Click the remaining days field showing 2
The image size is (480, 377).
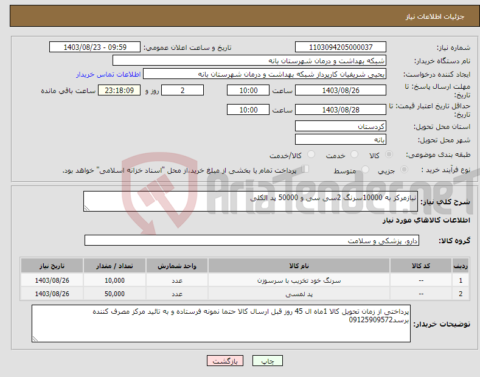coord(183,90)
